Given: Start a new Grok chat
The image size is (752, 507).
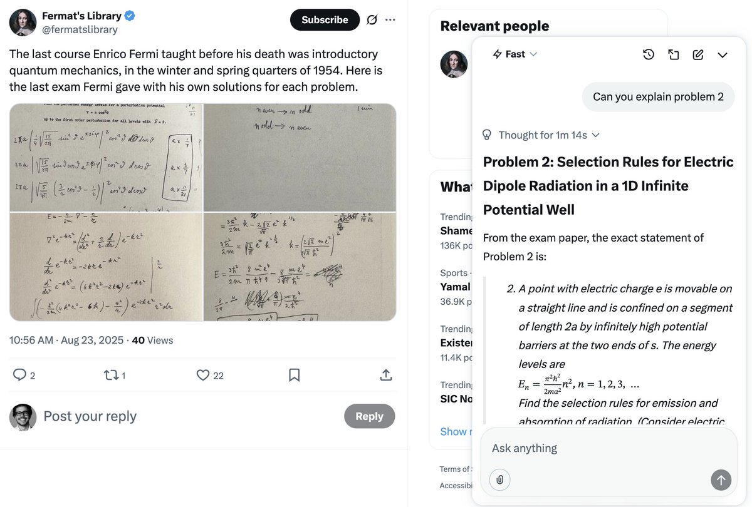Looking at the screenshot, I should [698, 54].
